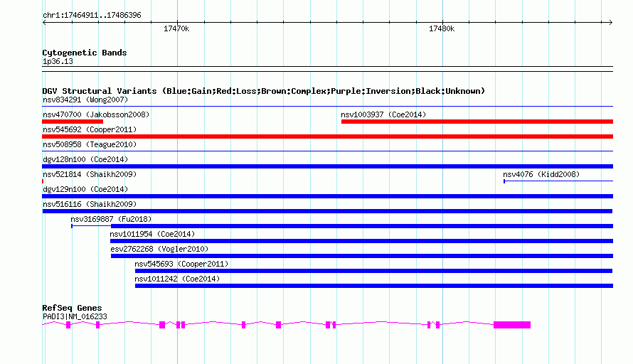Click the nsv545692 (Cooper2011) label

(x=90, y=129)
